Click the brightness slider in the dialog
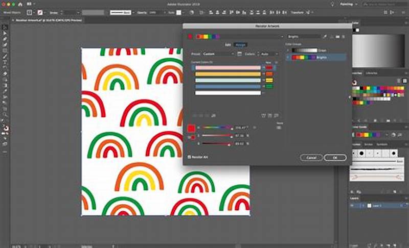409x248 pixels. click(x=217, y=144)
